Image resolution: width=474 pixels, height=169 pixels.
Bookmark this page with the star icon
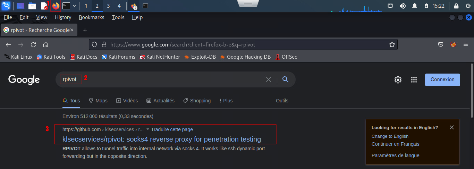[392, 45]
